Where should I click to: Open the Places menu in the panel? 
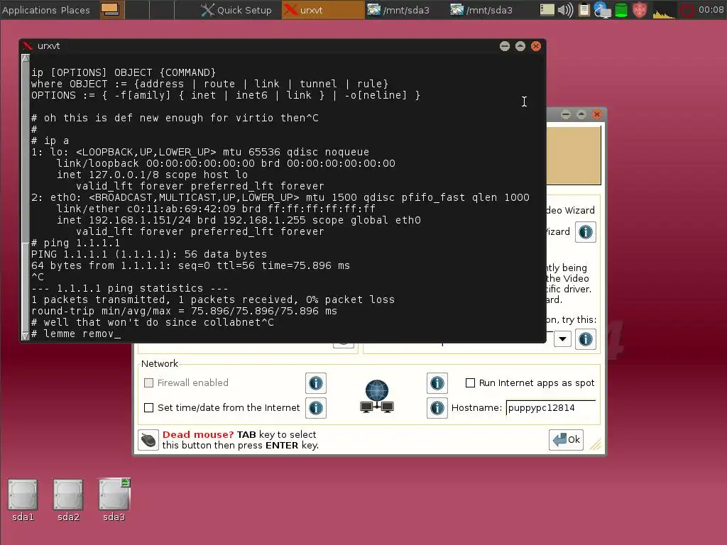tap(75, 10)
